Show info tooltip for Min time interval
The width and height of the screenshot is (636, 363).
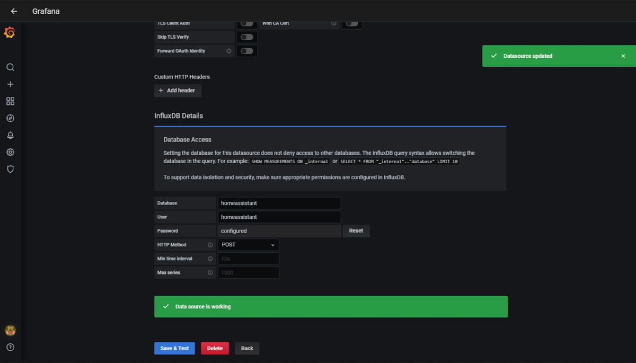210,259
